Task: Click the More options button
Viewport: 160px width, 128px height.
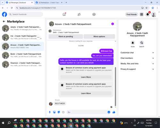Action: click(x=99, y=36)
